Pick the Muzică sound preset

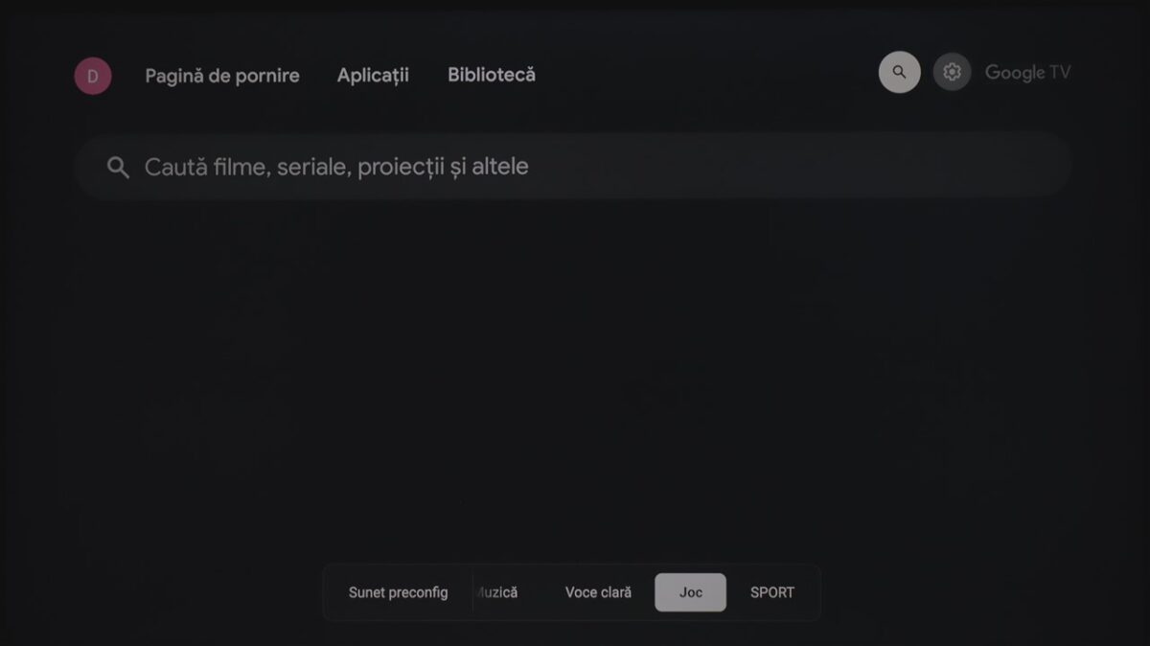coord(496,592)
